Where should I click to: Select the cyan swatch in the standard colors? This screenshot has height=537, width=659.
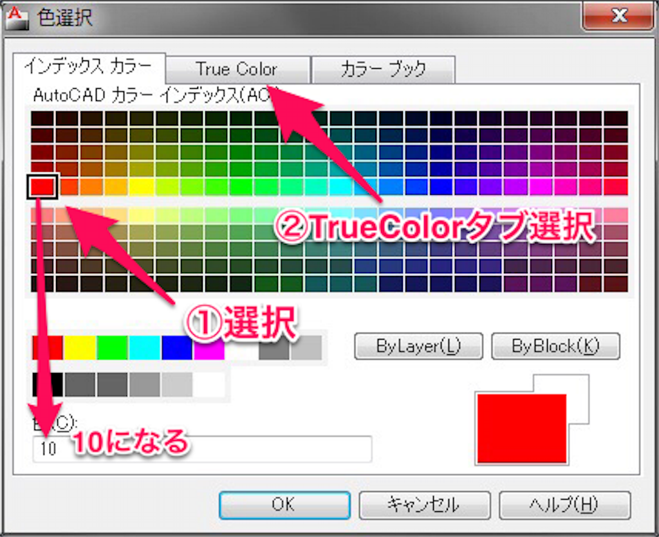click(x=144, y=347)
